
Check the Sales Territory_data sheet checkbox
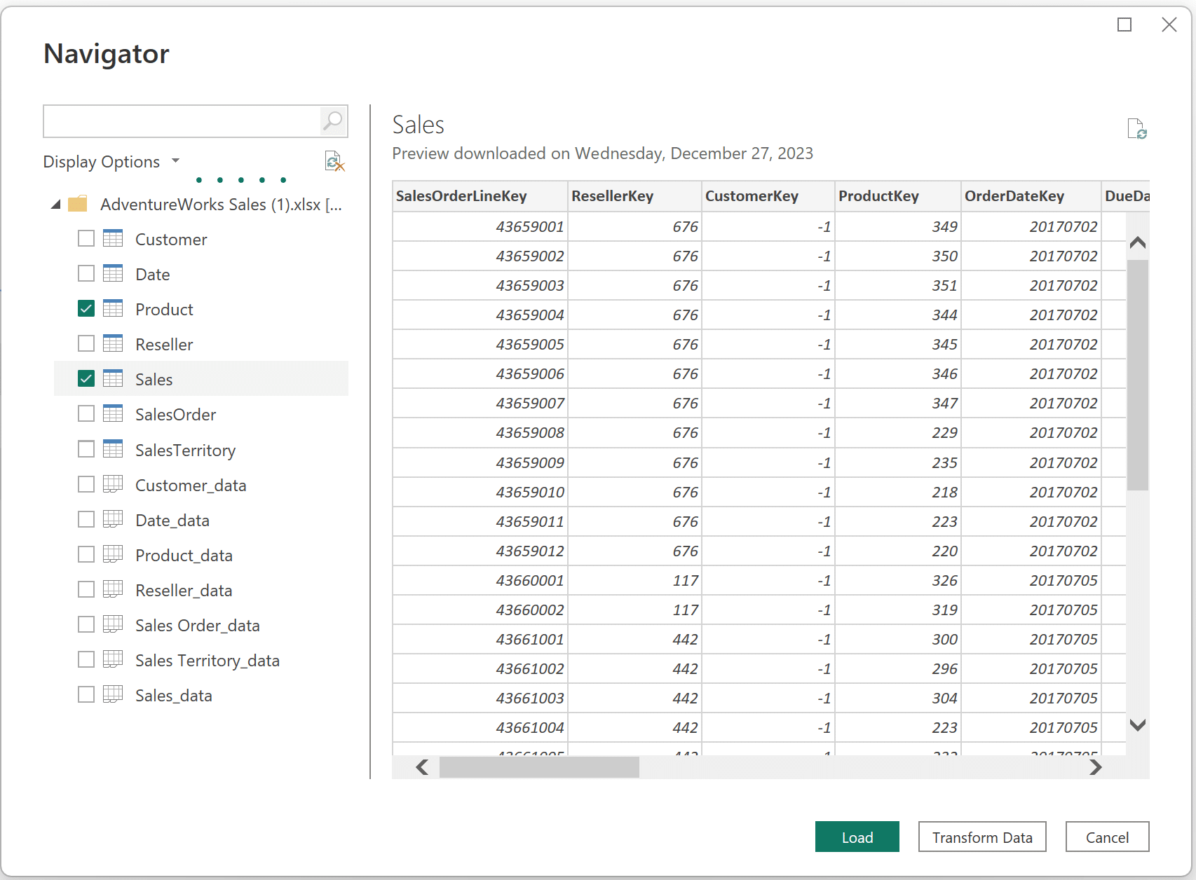tap(86, 659)
